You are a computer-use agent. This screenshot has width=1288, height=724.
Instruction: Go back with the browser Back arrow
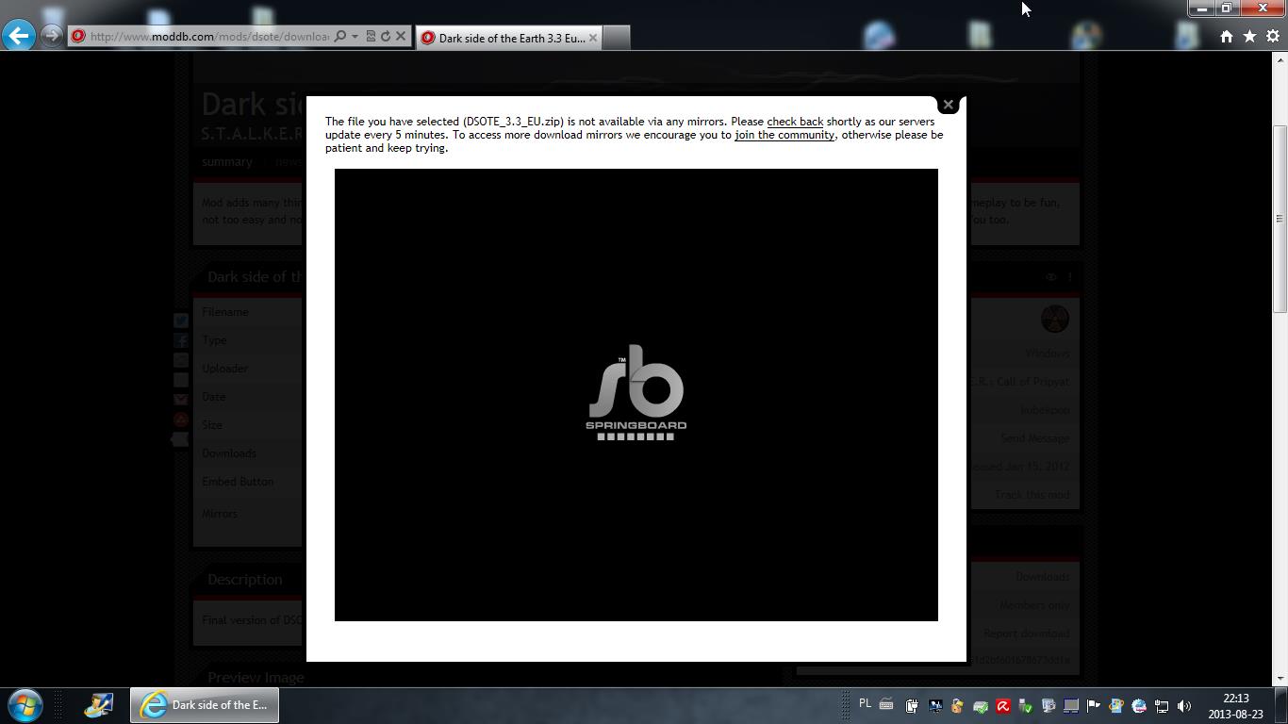[19, 36]
